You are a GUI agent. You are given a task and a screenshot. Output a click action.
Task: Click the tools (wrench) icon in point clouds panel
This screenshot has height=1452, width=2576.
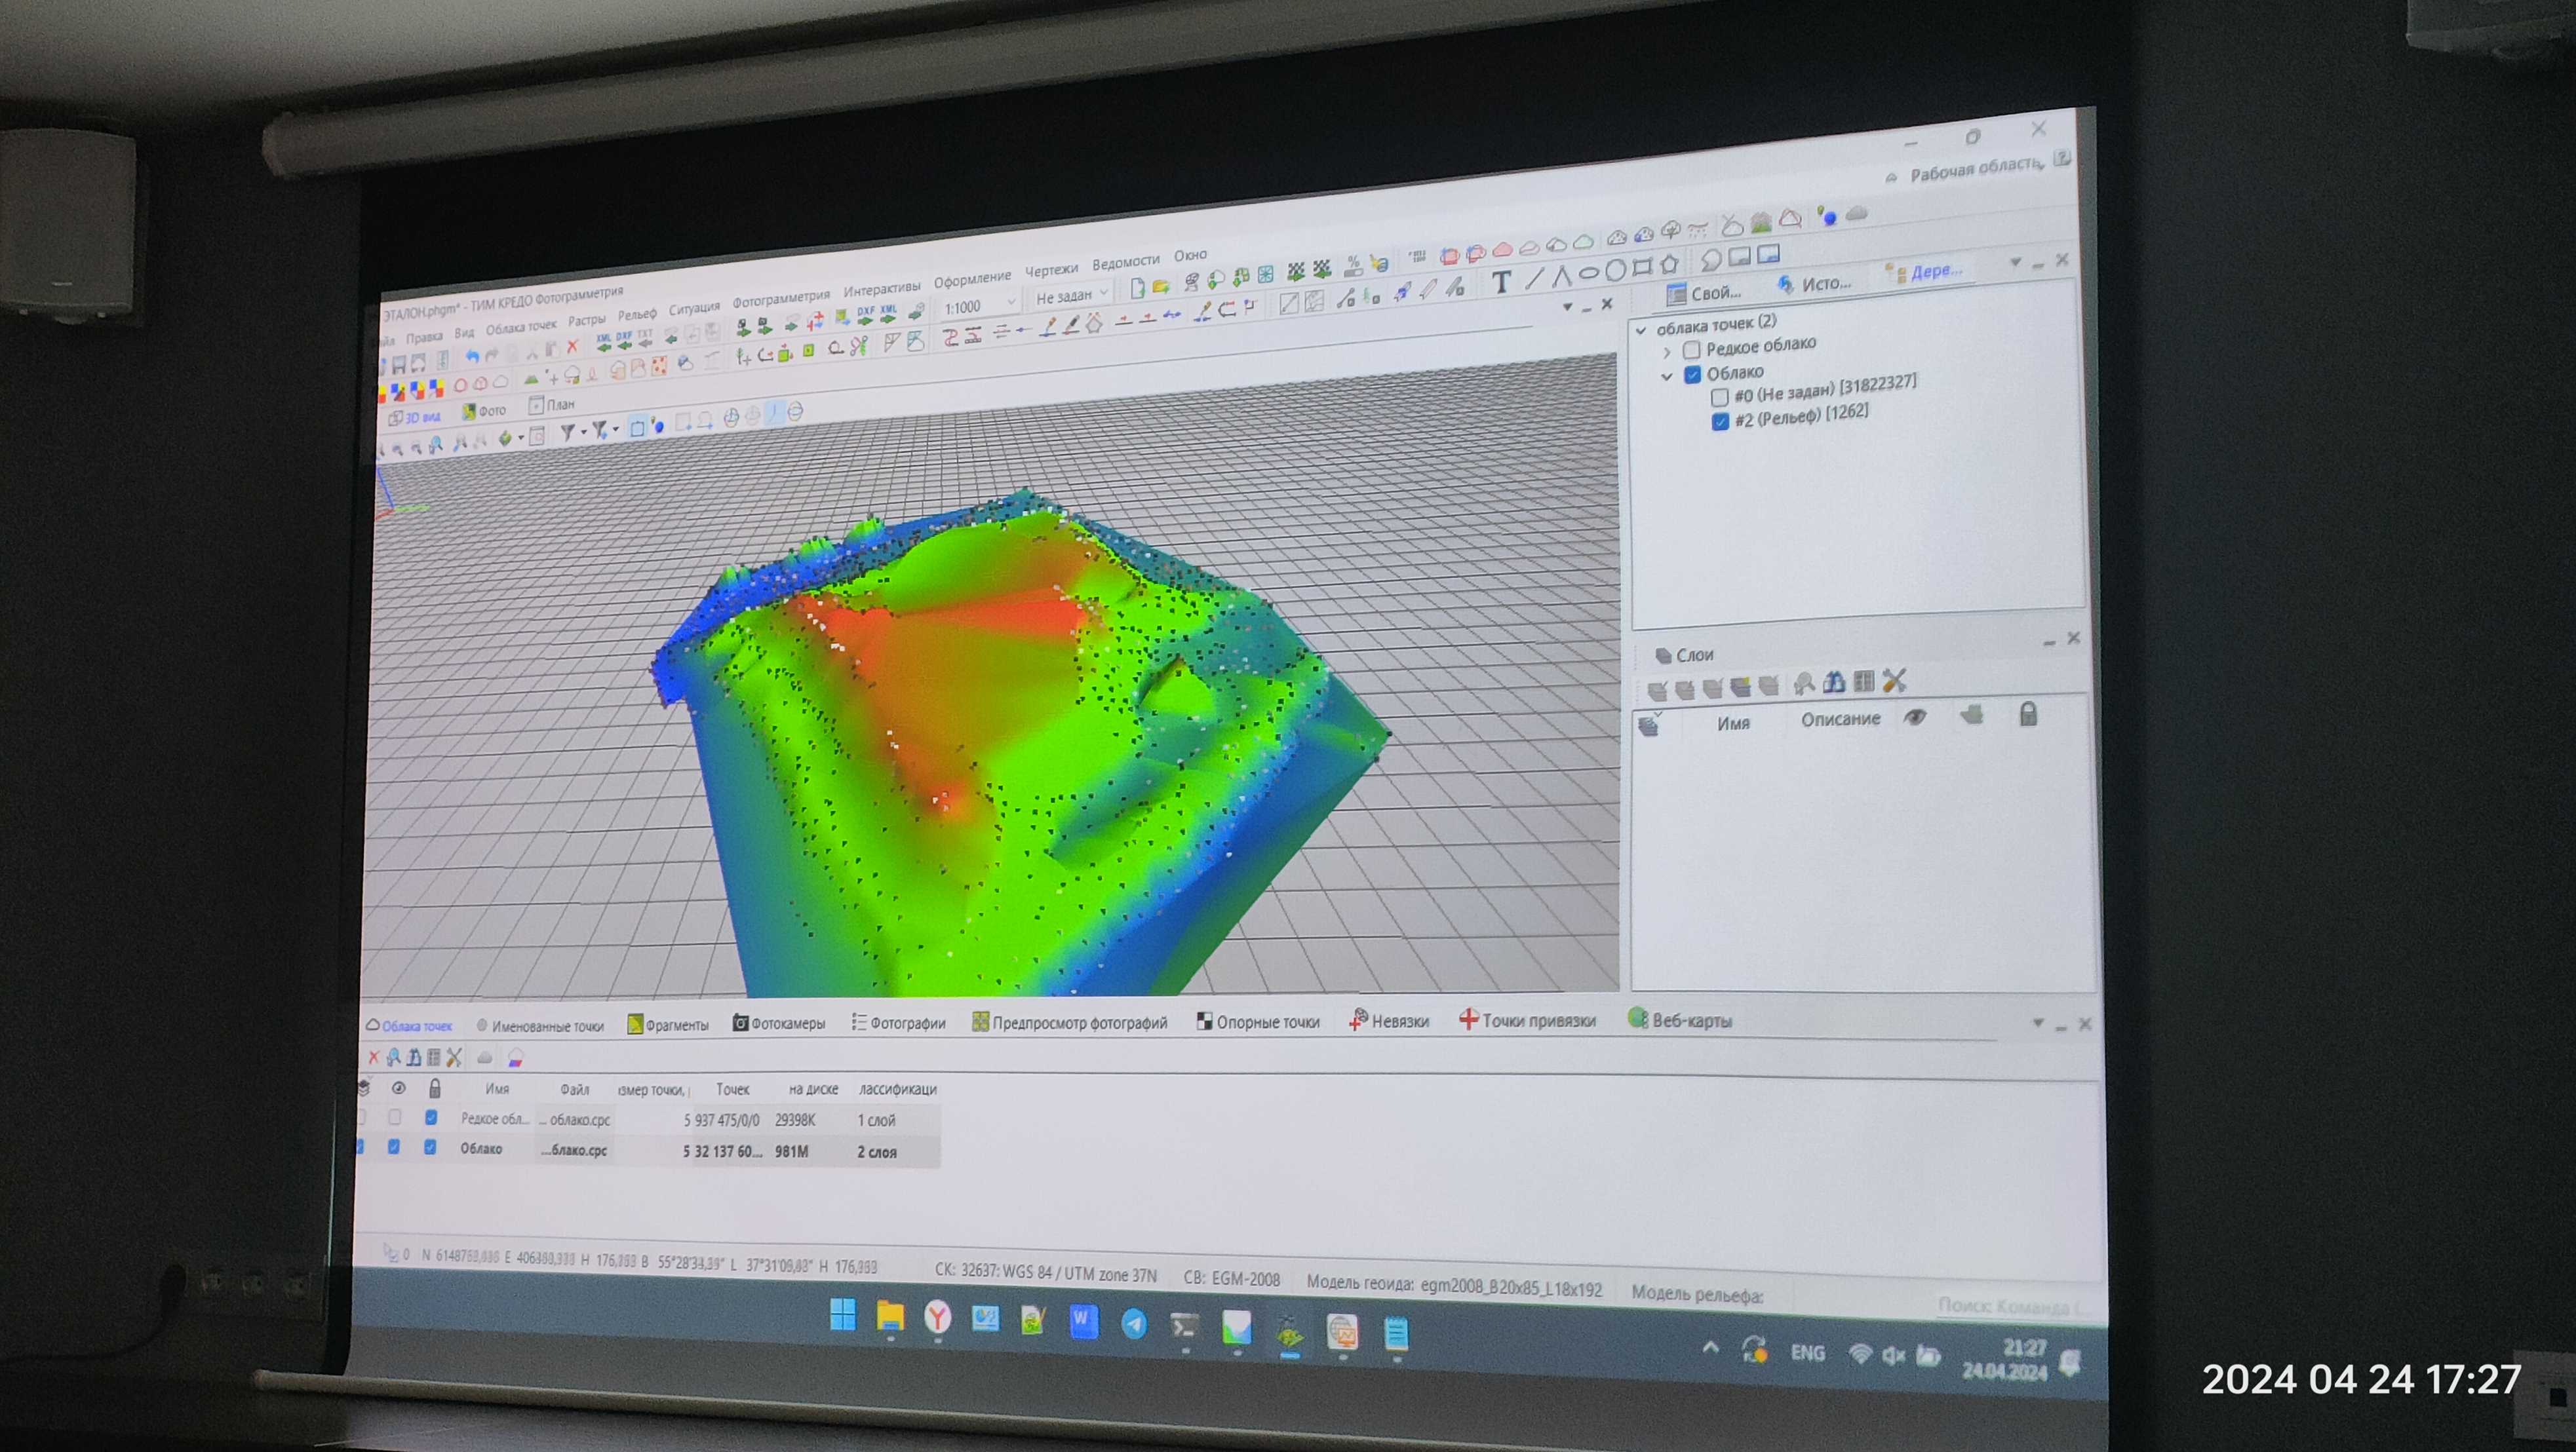point(454,1058)
